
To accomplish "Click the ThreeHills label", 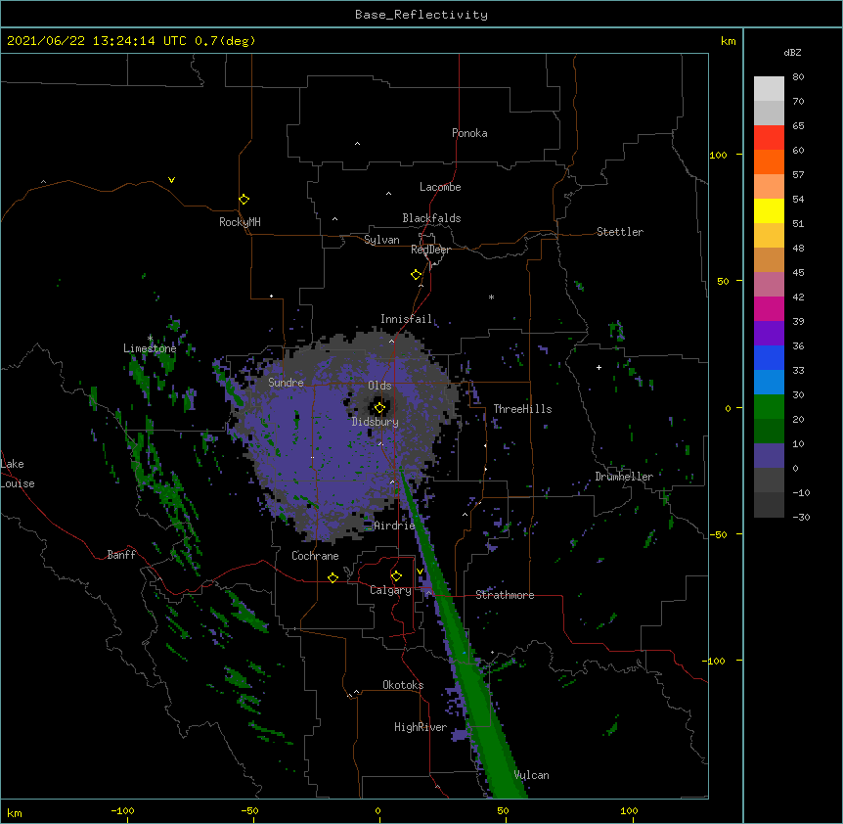I will click(x=522, y=409).
